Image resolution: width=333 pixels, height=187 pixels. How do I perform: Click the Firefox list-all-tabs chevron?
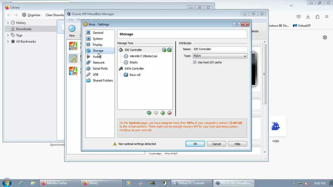pos(291,5)
